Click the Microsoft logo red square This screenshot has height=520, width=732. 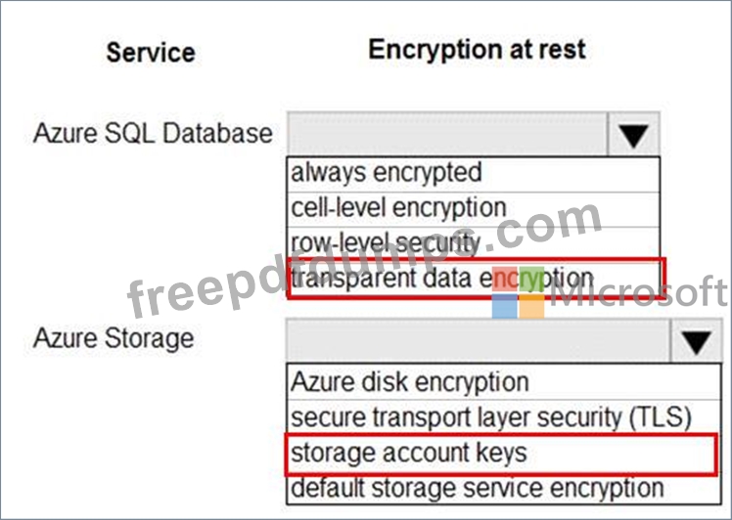click(x=505, y=279)
